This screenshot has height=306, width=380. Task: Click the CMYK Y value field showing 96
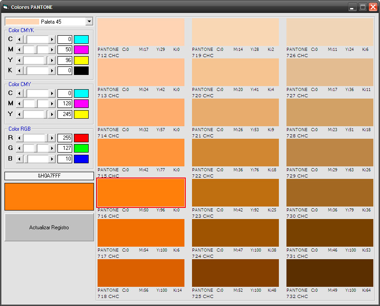click(x=65, y=60)
